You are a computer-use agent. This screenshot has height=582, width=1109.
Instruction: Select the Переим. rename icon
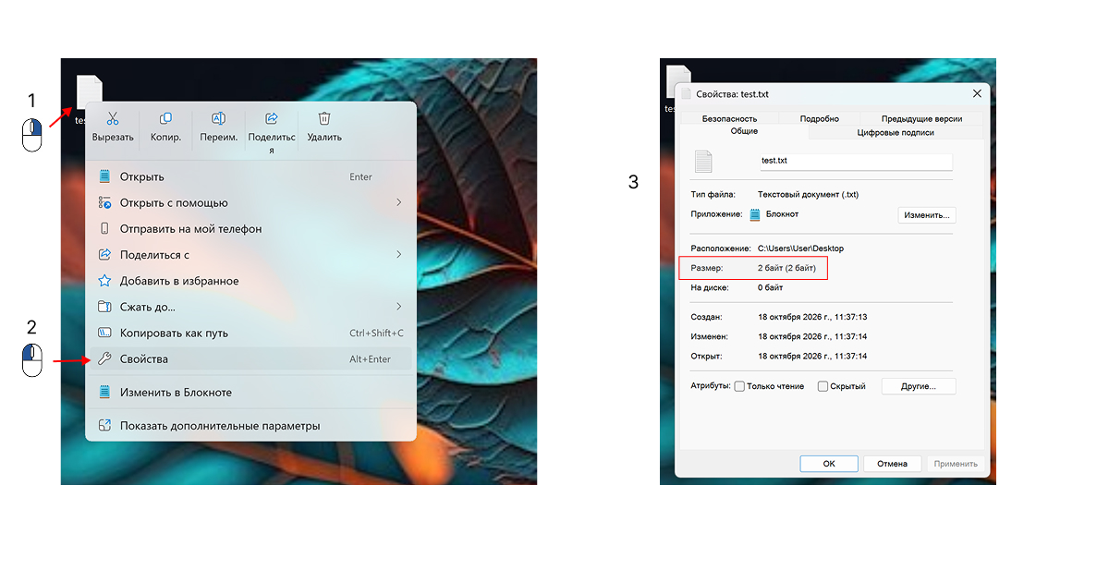[218, 118]
